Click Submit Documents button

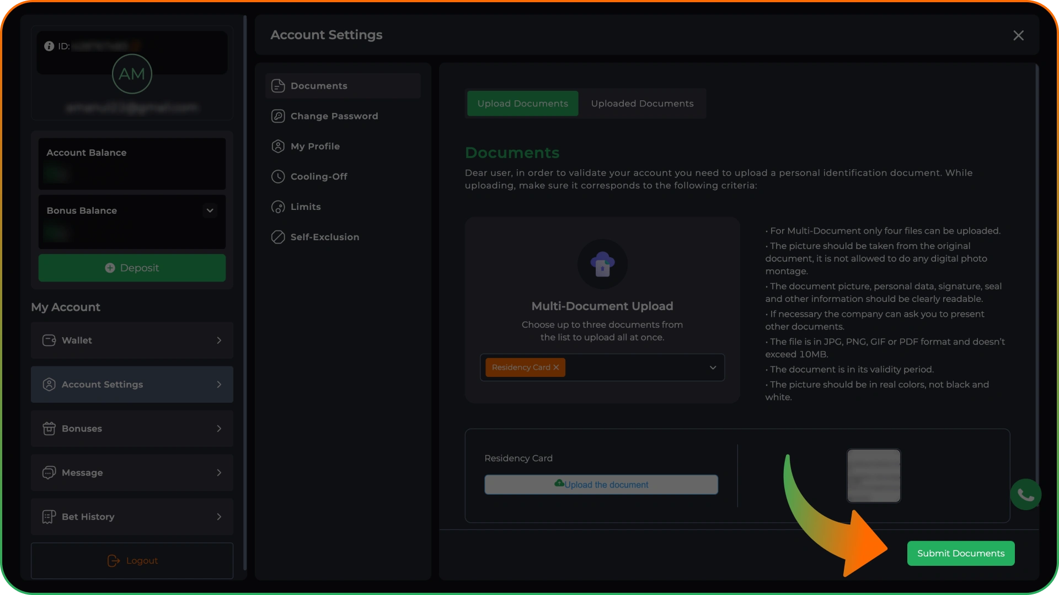(x=961, y=553)
